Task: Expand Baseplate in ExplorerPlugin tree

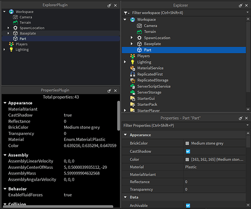Action: (8, 33)
